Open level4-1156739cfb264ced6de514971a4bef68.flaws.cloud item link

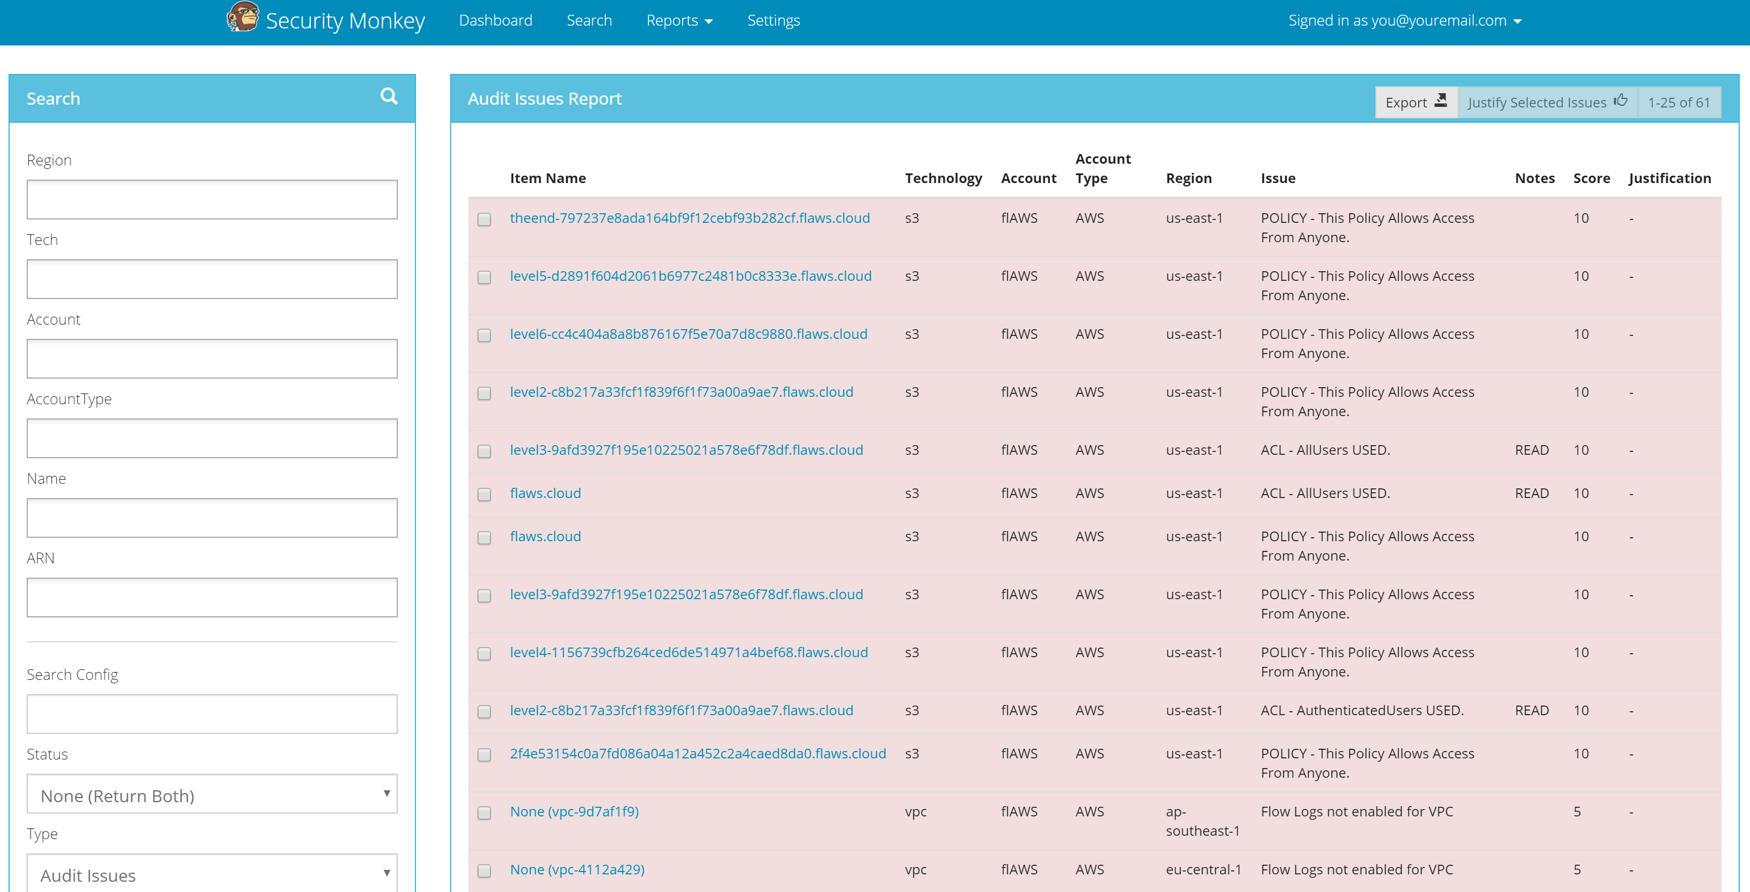point(689,652)
